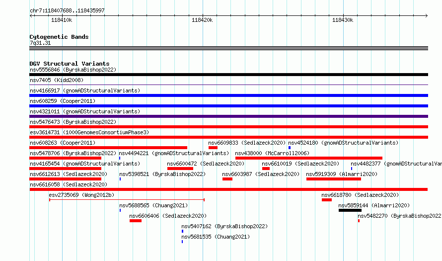Open nsv5859144 (Almarri2020) label

(x=374, y=205)
